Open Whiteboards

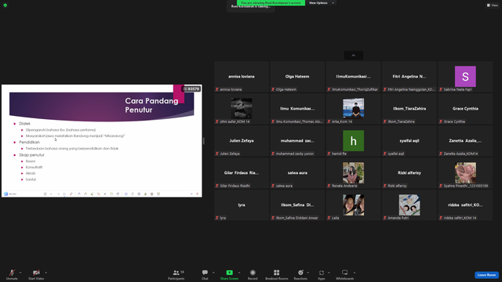345,274
